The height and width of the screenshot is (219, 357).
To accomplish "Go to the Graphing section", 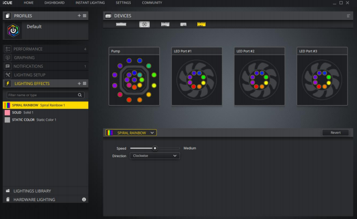I will [x=46, y=58].
